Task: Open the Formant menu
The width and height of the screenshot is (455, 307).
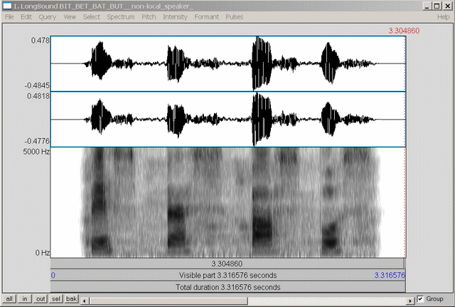Action: 207,16
